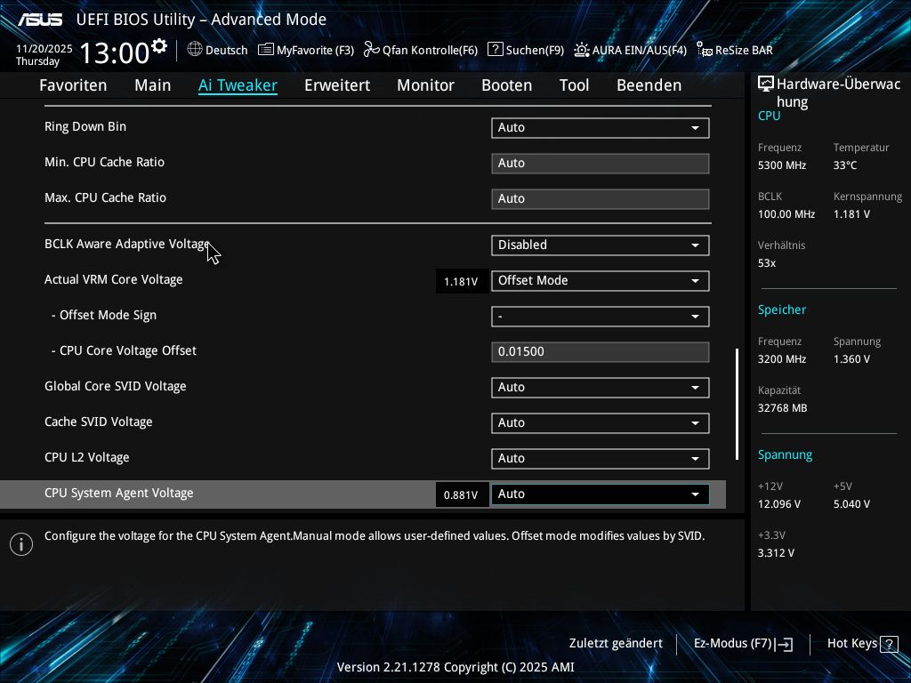
Task: Click the AURA light icon
Action: (582, 50)
